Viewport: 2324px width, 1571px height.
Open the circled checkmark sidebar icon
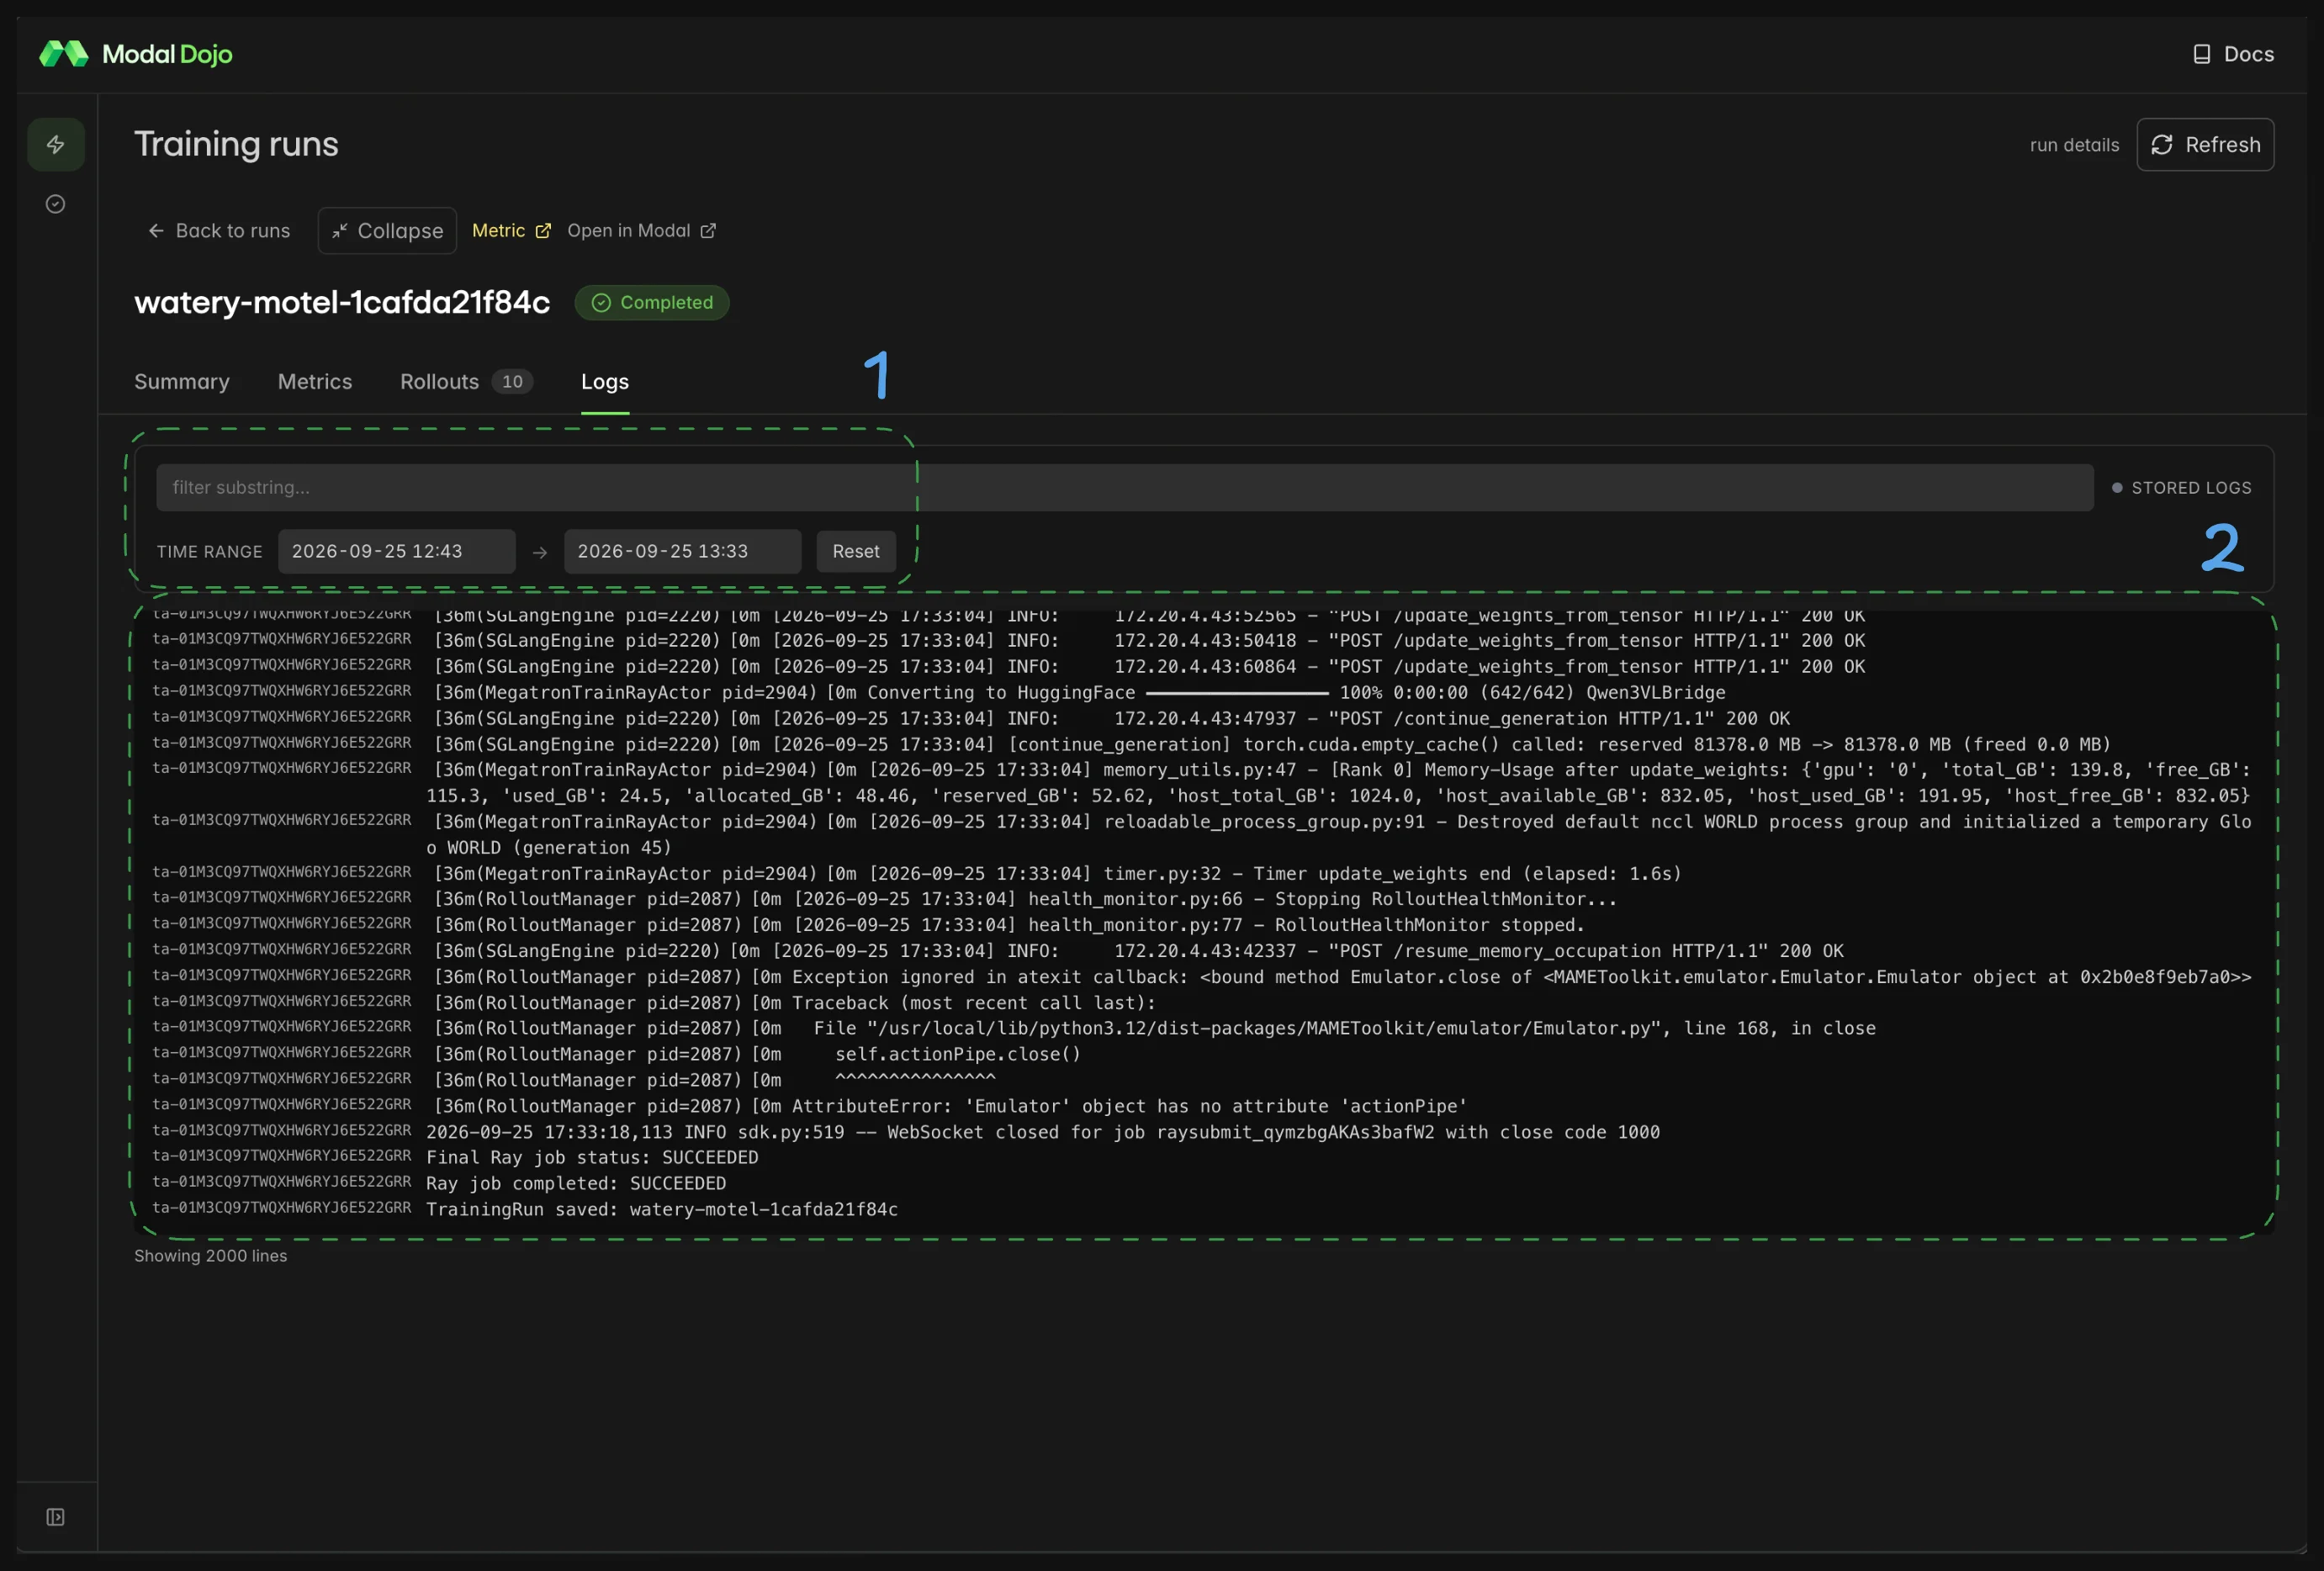tap(56, 204)
